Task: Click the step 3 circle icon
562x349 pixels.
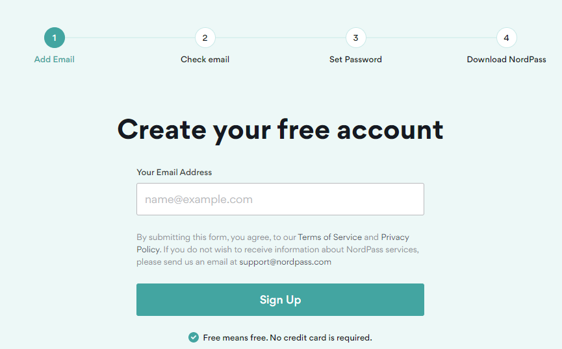Action: (355, 38)
